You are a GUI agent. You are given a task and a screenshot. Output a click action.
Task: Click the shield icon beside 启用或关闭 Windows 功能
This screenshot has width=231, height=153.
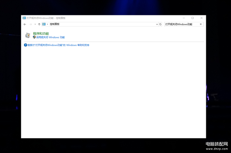coord(34,37)
